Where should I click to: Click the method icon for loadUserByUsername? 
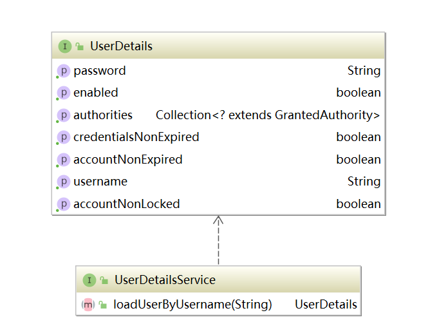88,305
